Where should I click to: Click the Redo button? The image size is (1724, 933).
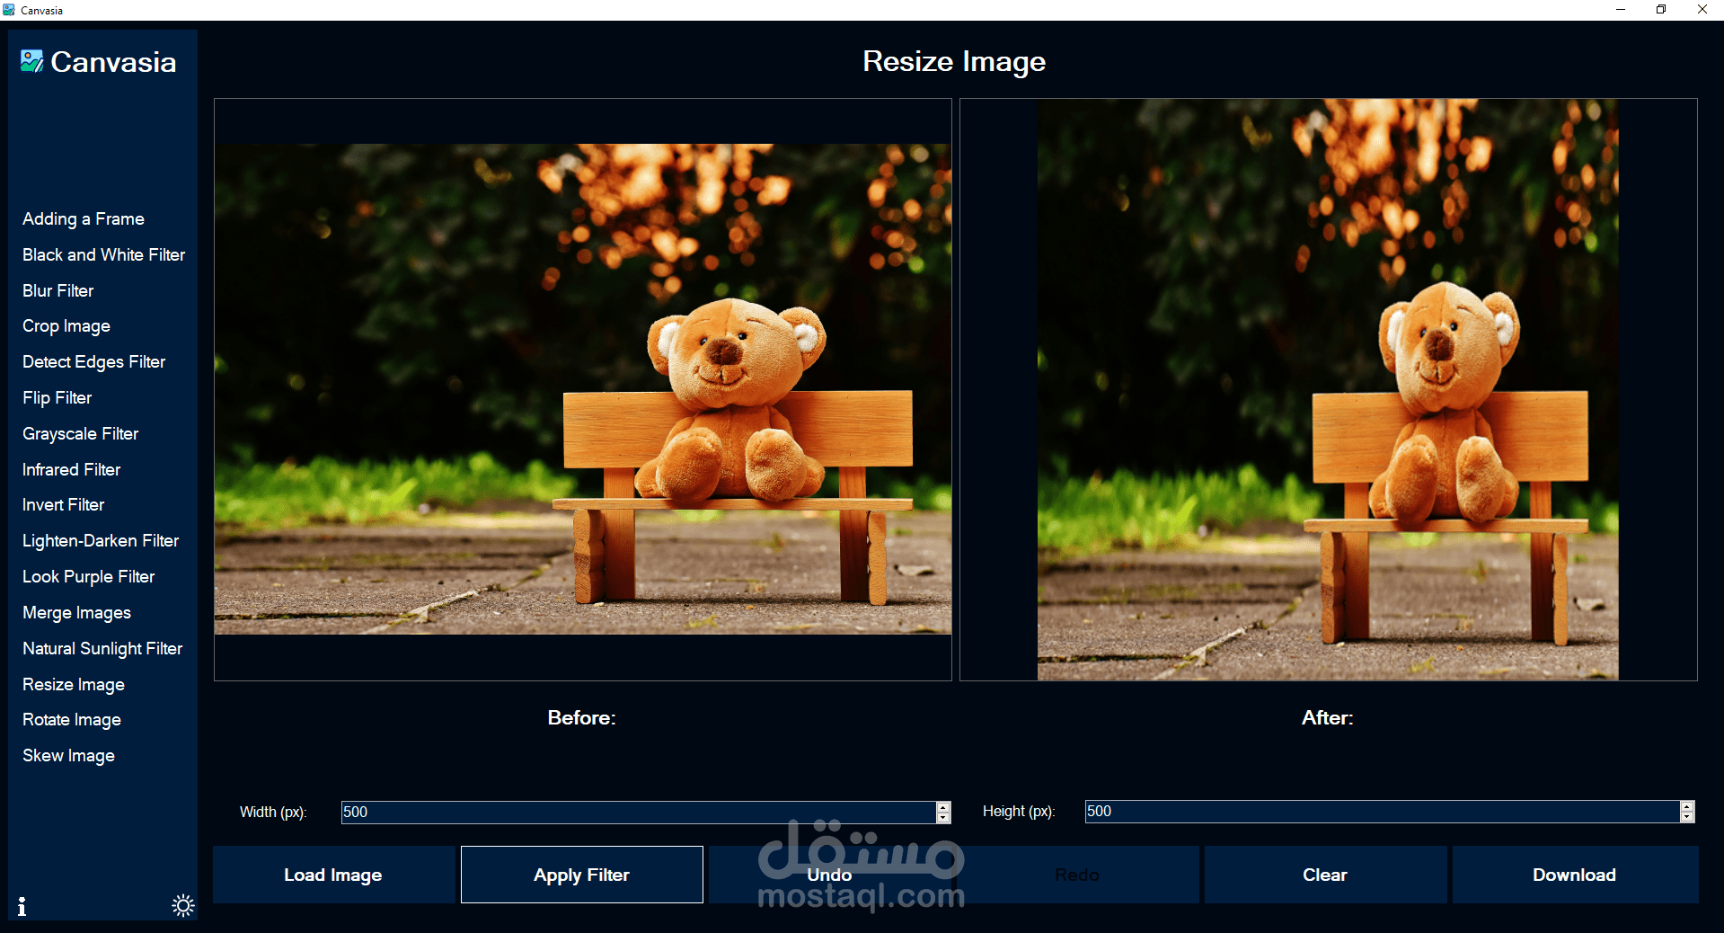[1077, 875]
